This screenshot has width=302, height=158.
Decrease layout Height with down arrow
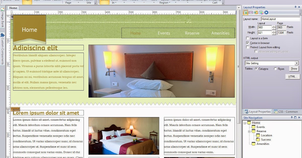(274, 34)
